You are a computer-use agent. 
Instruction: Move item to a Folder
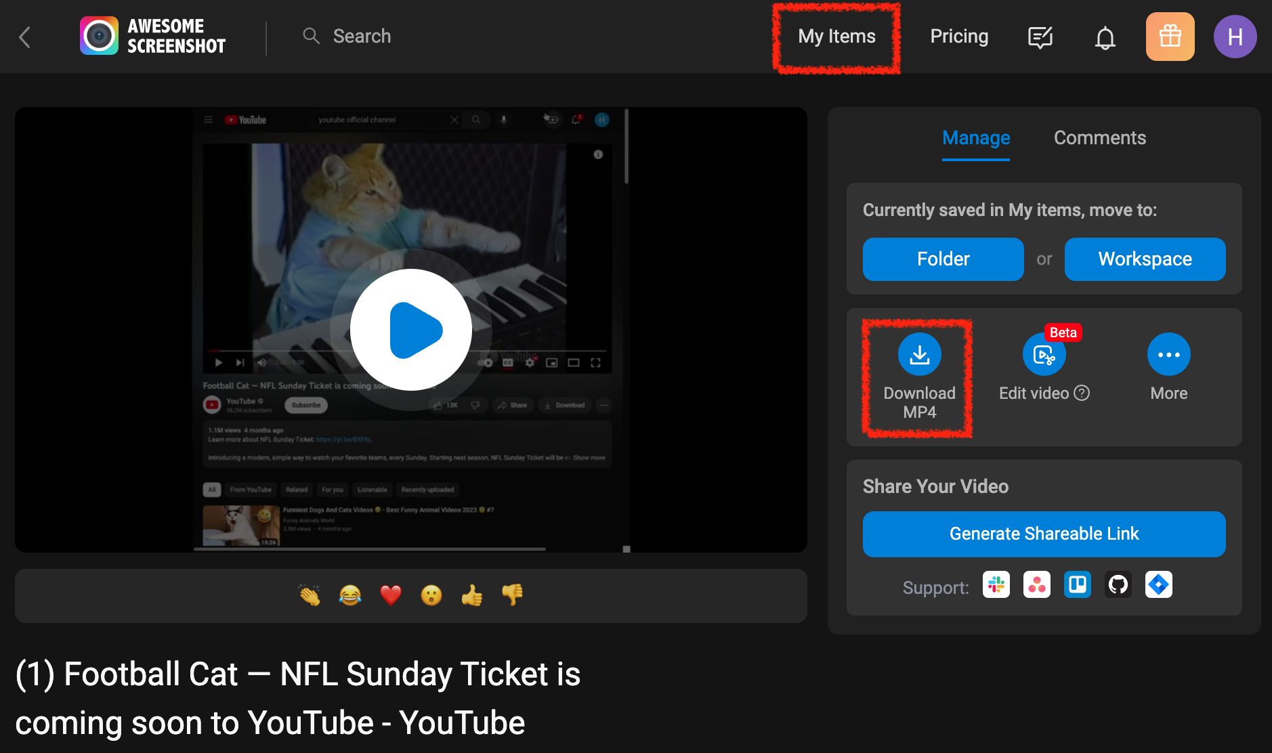(x=943, y=259)
